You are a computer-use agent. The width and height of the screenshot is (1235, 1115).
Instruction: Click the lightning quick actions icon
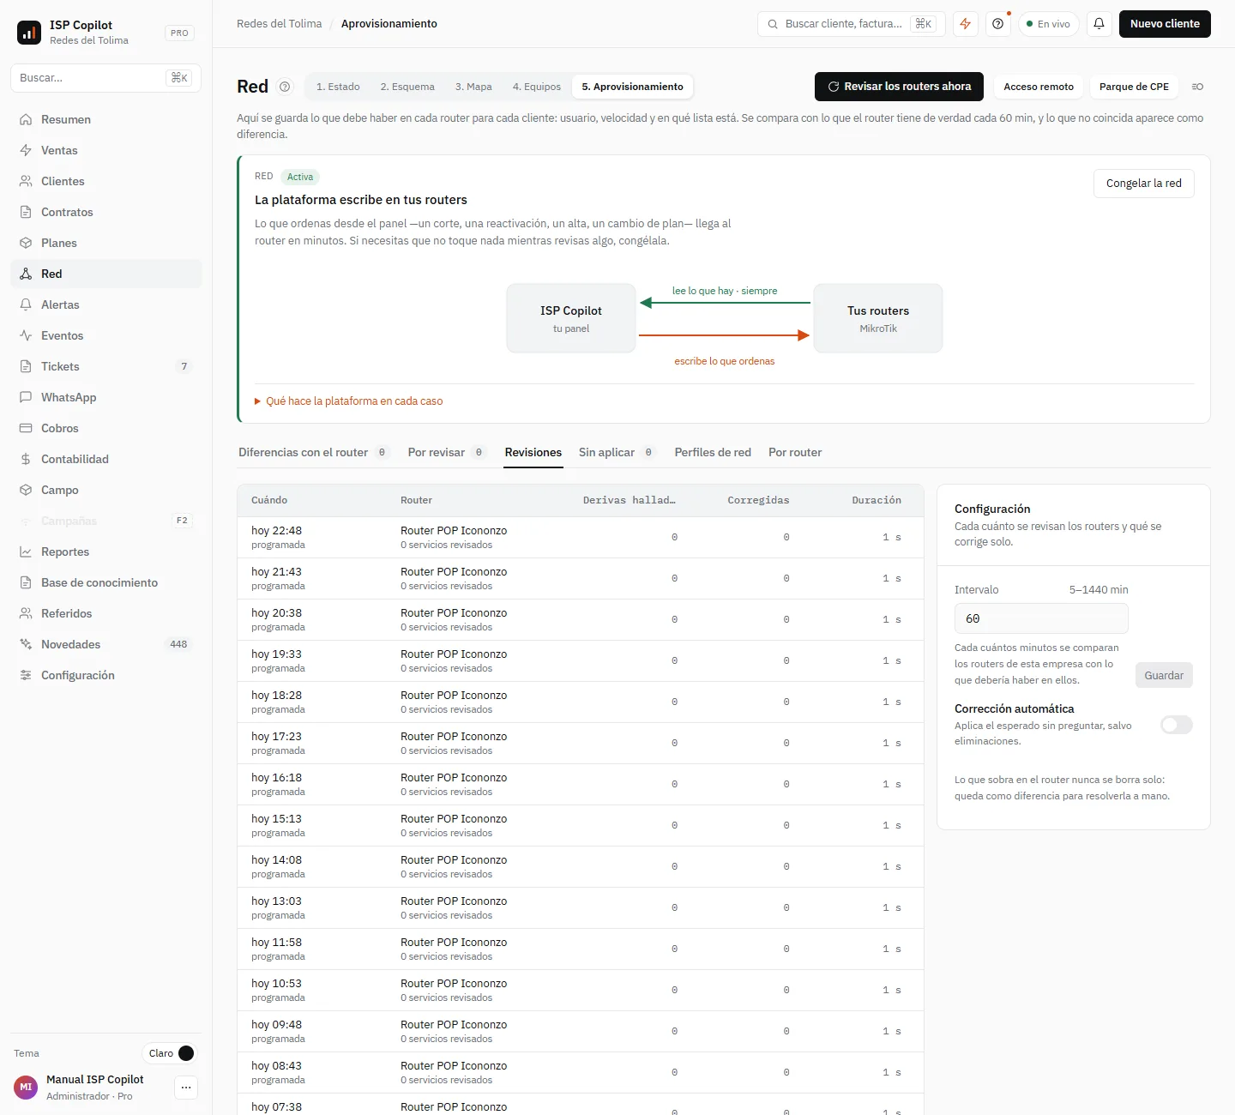966,24
